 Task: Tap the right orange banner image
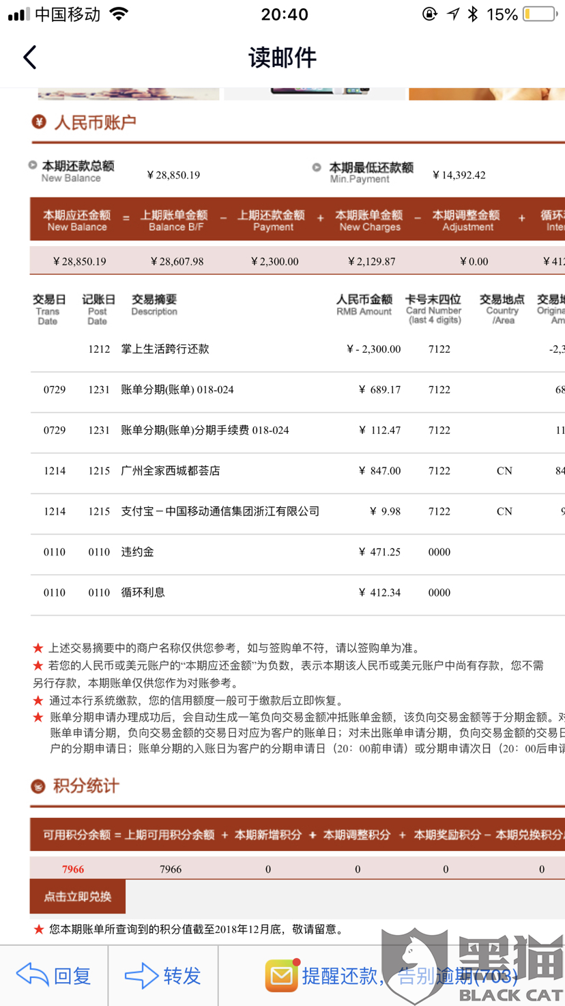point(487,94)
